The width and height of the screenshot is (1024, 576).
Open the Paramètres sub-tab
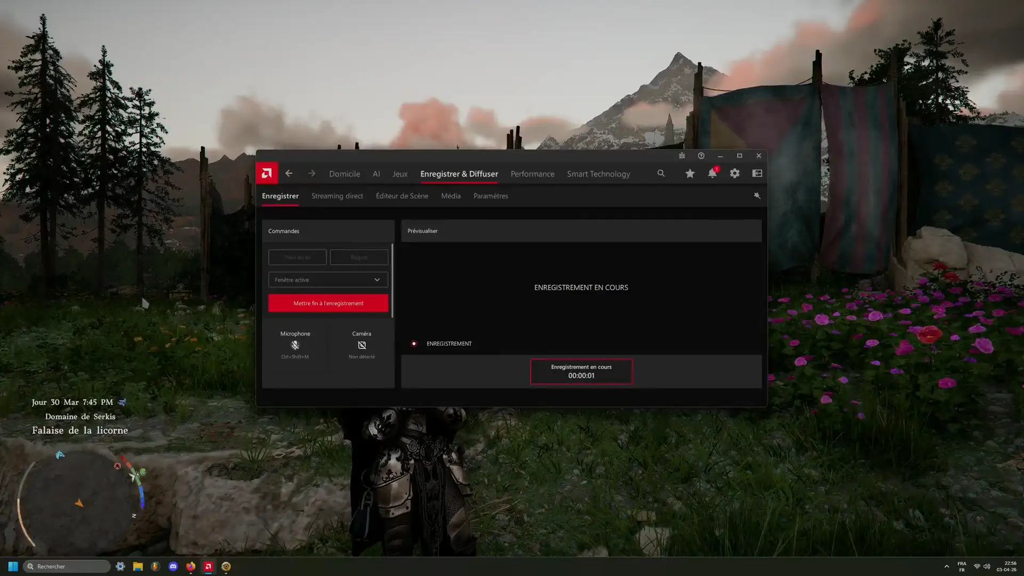coord(491,196)
